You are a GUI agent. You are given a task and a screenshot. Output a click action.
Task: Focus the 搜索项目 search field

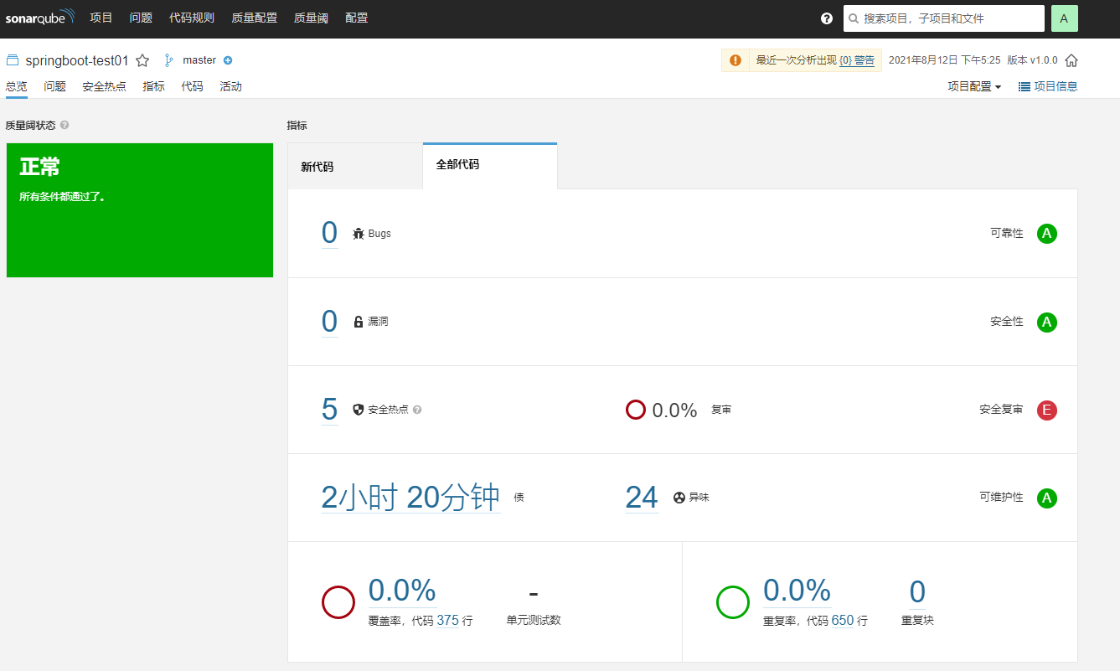(944, 18)
